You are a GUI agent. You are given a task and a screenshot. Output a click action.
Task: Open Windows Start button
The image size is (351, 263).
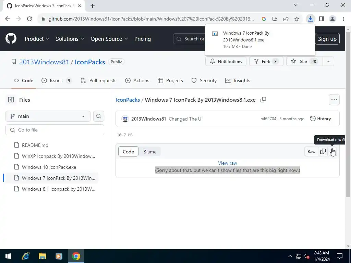point(8,256)
